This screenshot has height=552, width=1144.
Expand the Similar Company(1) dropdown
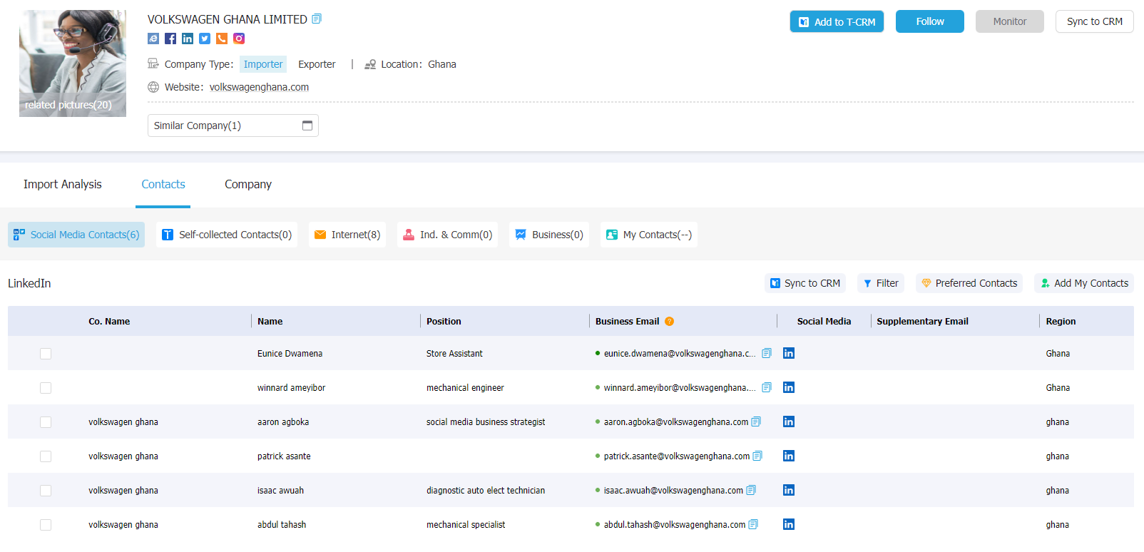click(x=233, y=126)
